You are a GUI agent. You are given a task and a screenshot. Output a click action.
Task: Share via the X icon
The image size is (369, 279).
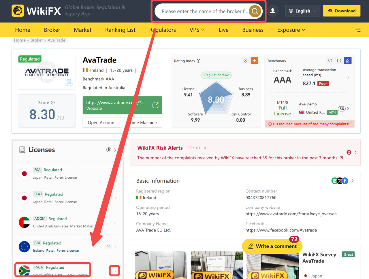pos(340,181)
